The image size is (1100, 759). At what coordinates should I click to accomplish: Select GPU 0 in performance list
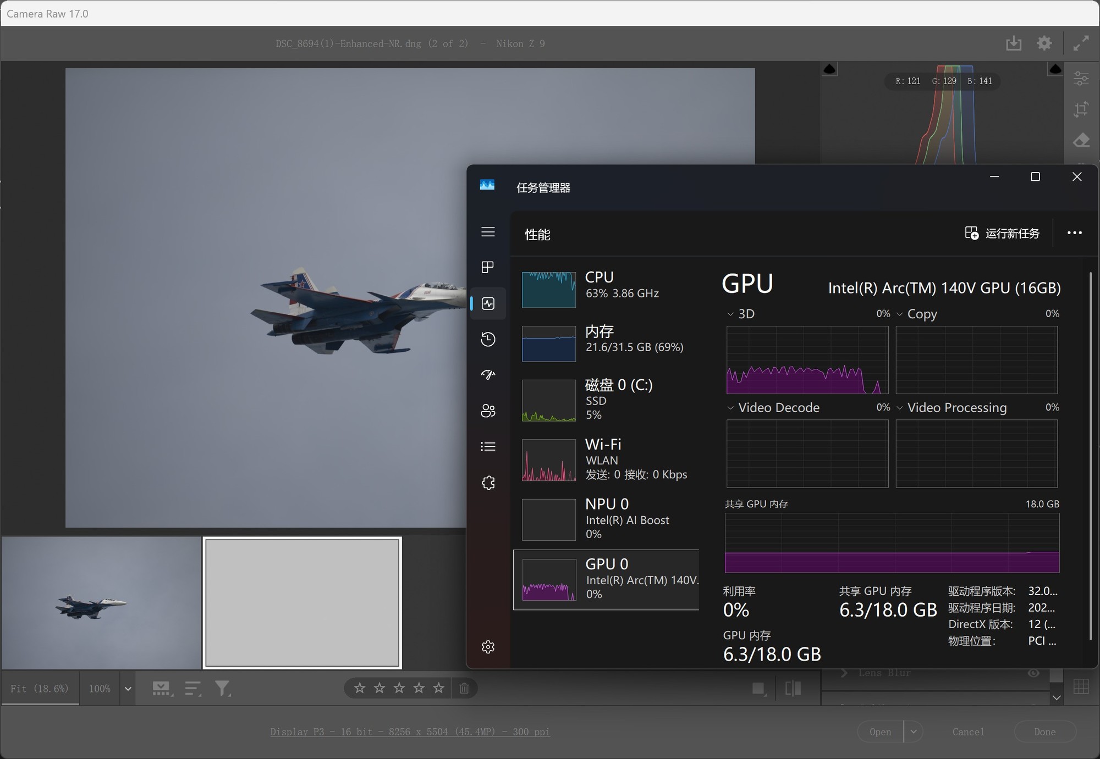point(606,579)
